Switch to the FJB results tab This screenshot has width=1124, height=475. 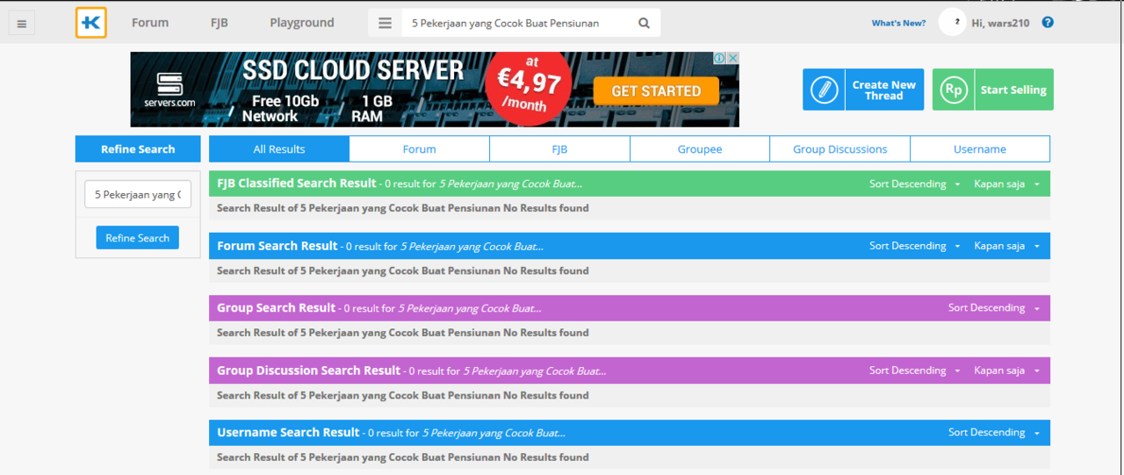pos(559,149)
